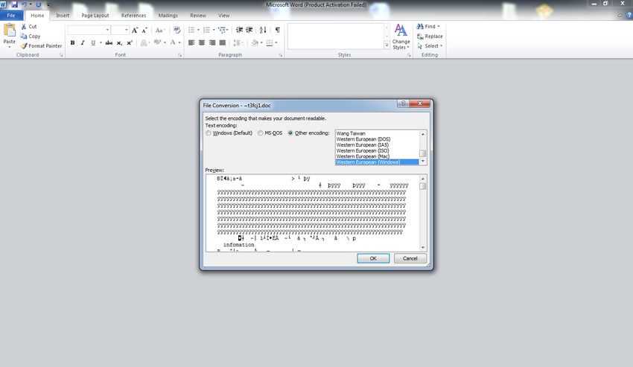Switch to the Insert tab
The image size is (633, 367).
coord(63,16)
